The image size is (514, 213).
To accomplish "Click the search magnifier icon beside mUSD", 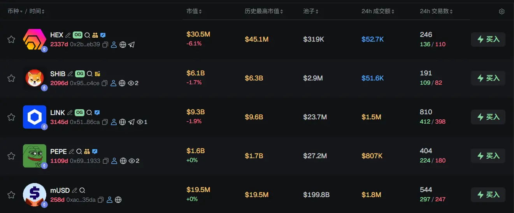I will tap(82, 190).
